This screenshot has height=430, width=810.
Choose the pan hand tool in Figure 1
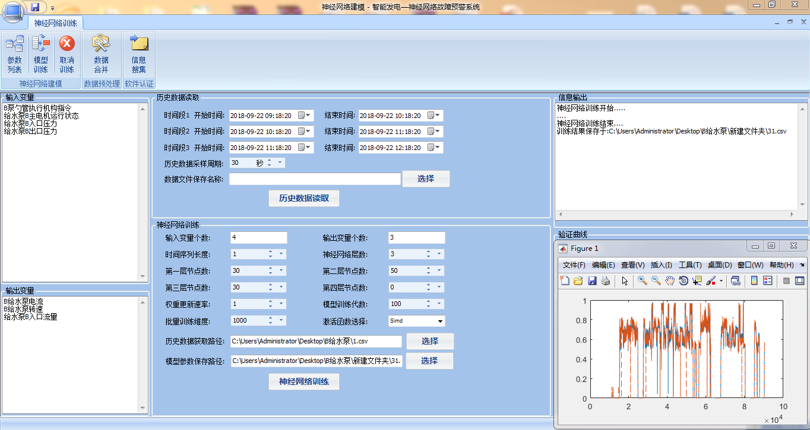coord(670,281)
